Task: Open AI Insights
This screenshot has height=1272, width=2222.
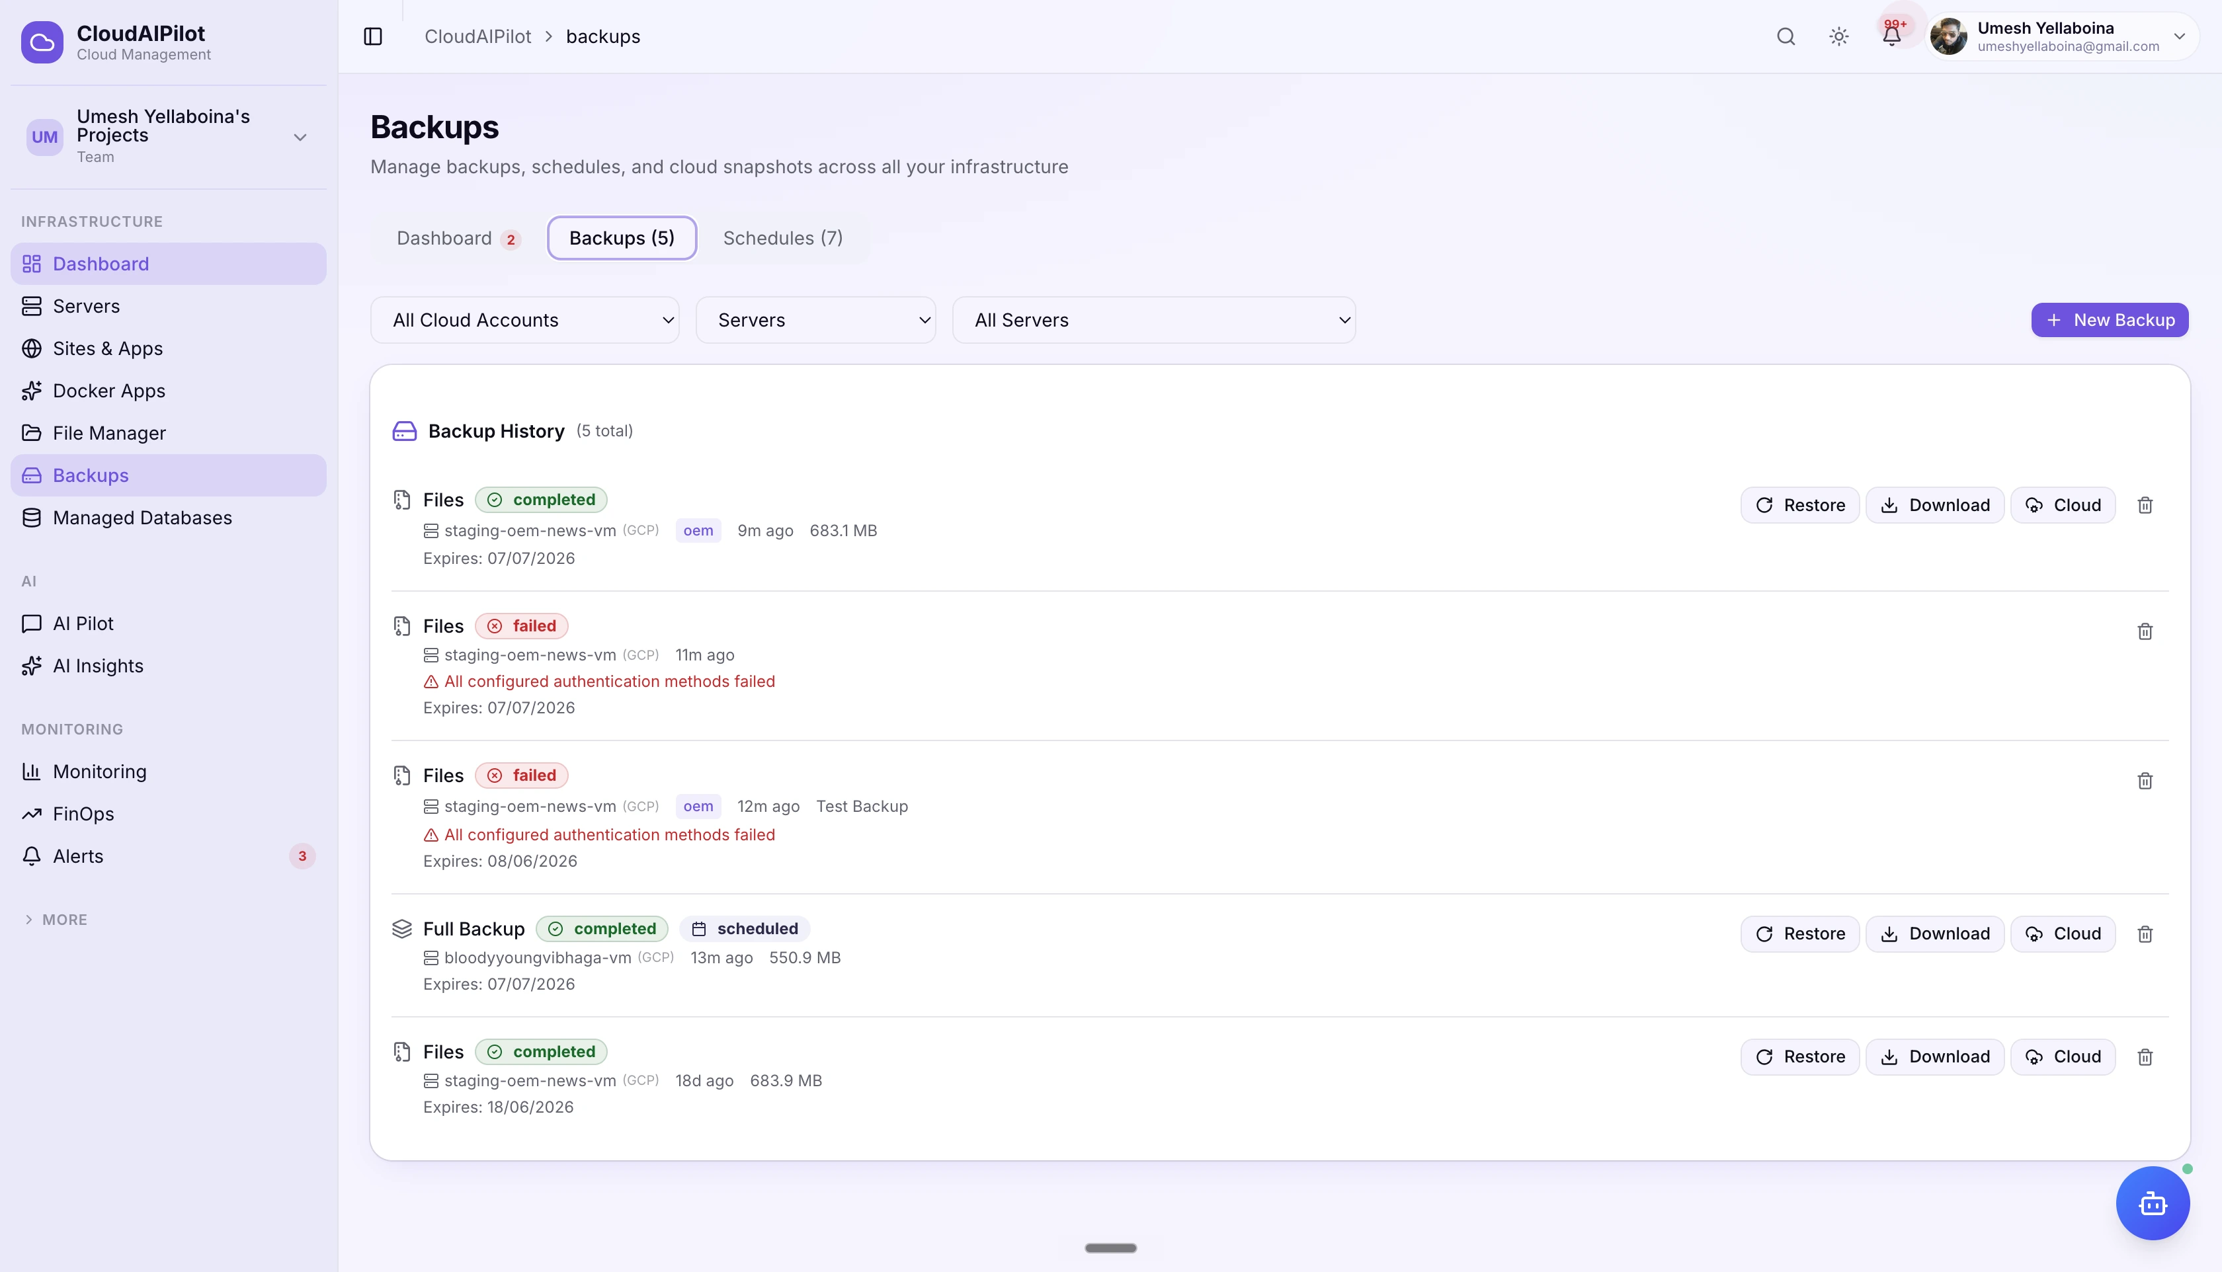Action: tap(169, 666)
